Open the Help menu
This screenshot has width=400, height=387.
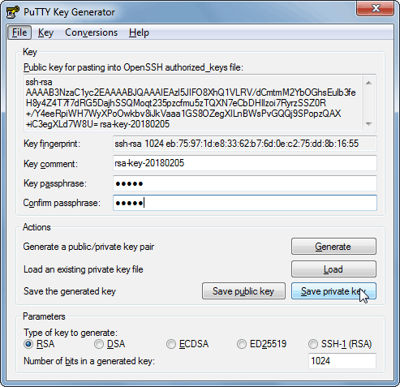[139, 32]
